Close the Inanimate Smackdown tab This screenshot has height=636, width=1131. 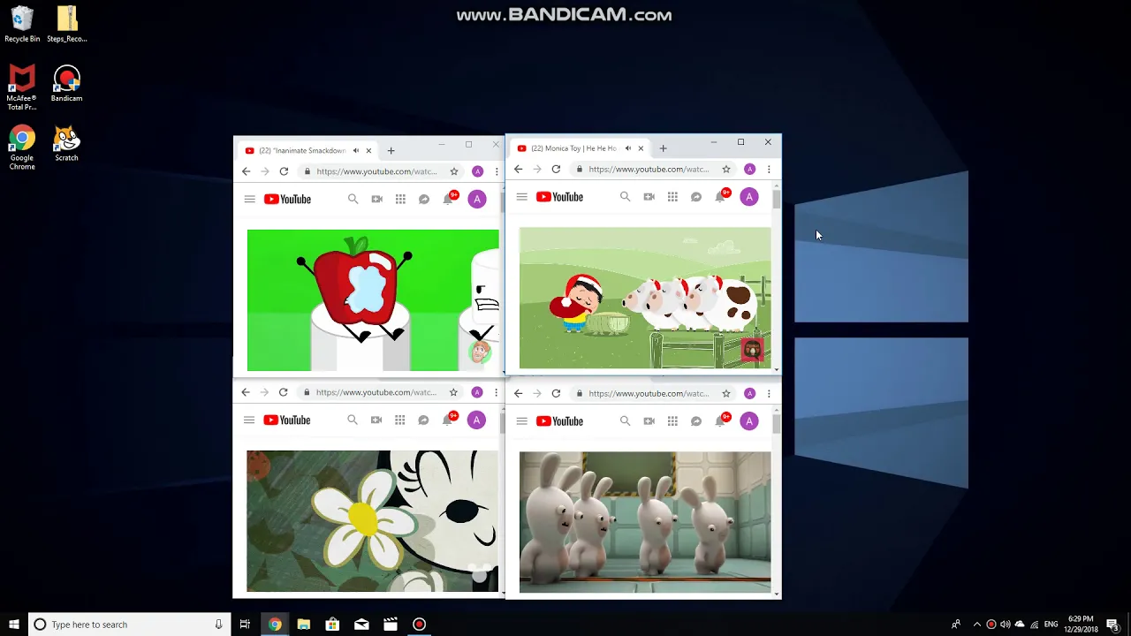pyautogui.click(x=368, y=151)
